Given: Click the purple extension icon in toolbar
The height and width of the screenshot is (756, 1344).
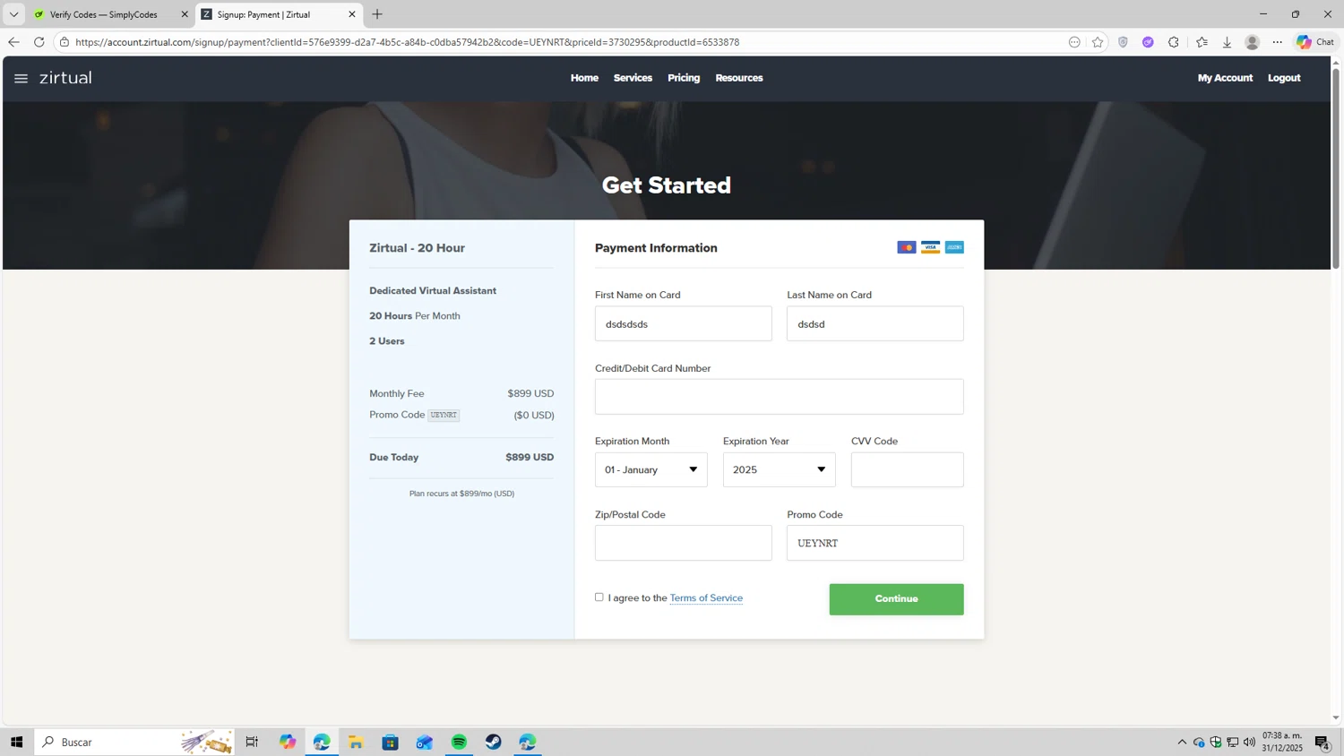Looking at the screenshot, I should 1148,42.
